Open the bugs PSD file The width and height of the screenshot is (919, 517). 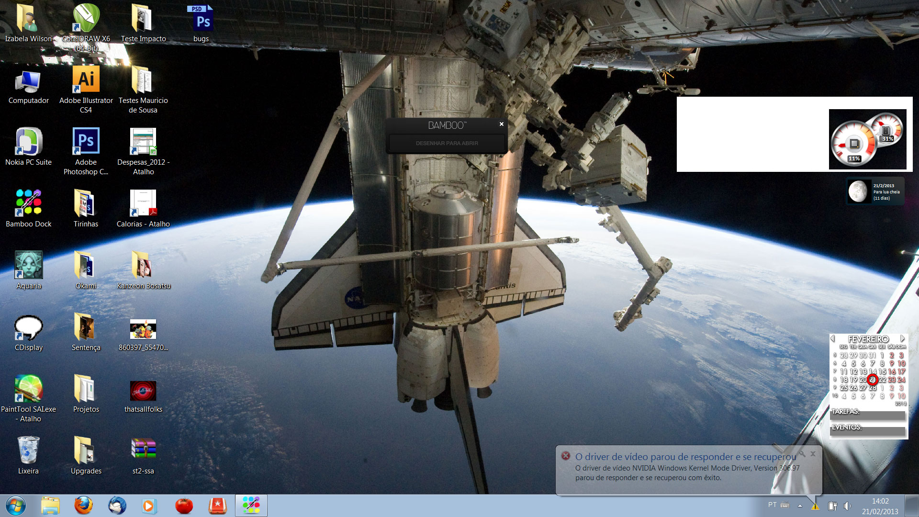[201, 23]
